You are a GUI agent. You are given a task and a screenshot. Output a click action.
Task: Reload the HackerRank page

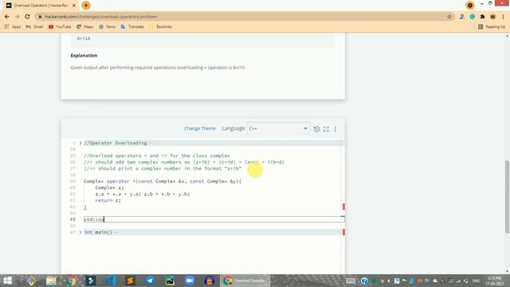tap(28, 17)
